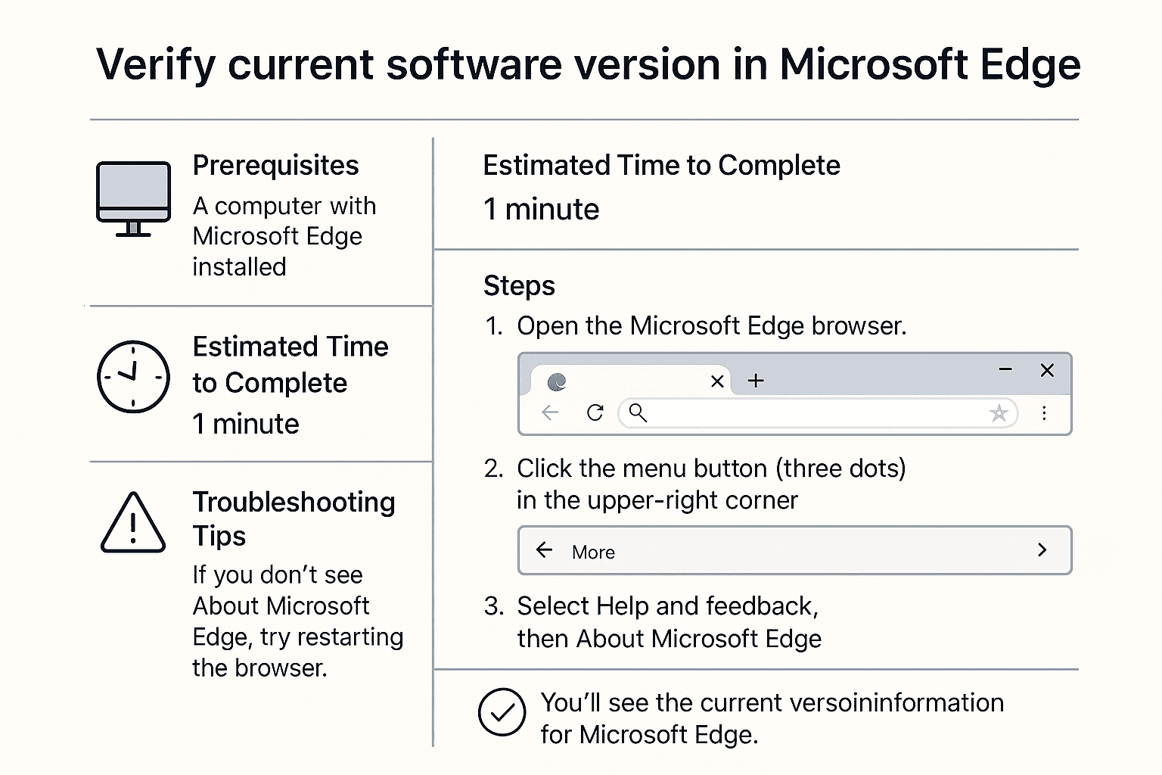Click the magnifier search icon in address bar
The height and width of the screenshot is (775, 1162).
[x=638, y=412]
